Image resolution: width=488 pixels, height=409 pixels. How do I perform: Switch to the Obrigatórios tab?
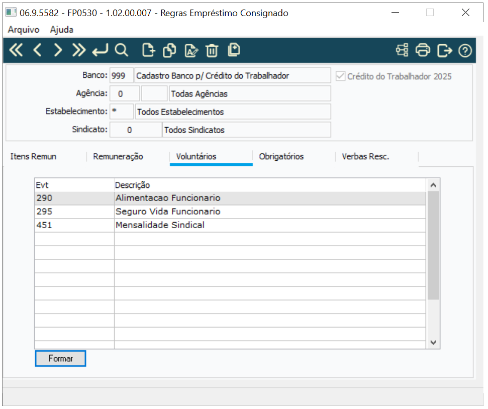[281, 156]
